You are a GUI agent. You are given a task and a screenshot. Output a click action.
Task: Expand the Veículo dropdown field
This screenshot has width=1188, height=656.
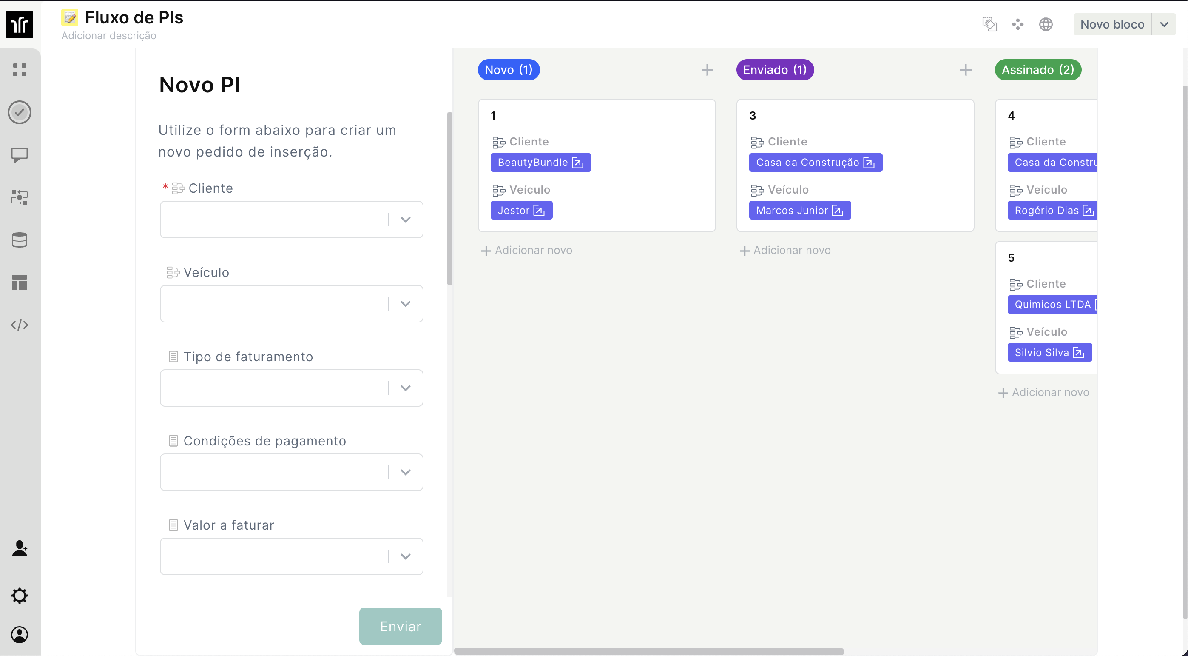405,304
